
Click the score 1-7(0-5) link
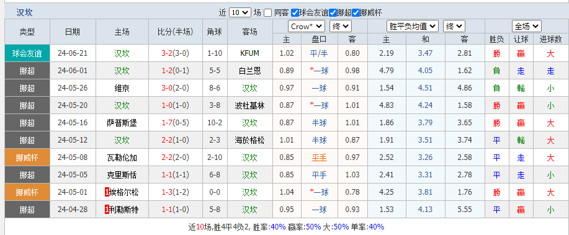pos(175,123)
